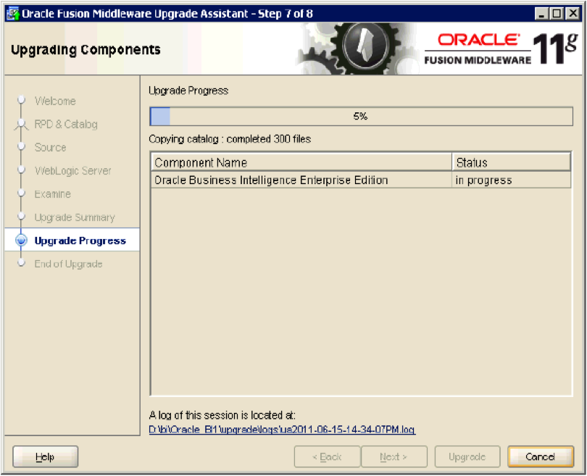Click the Status column header

coord(512,162)
